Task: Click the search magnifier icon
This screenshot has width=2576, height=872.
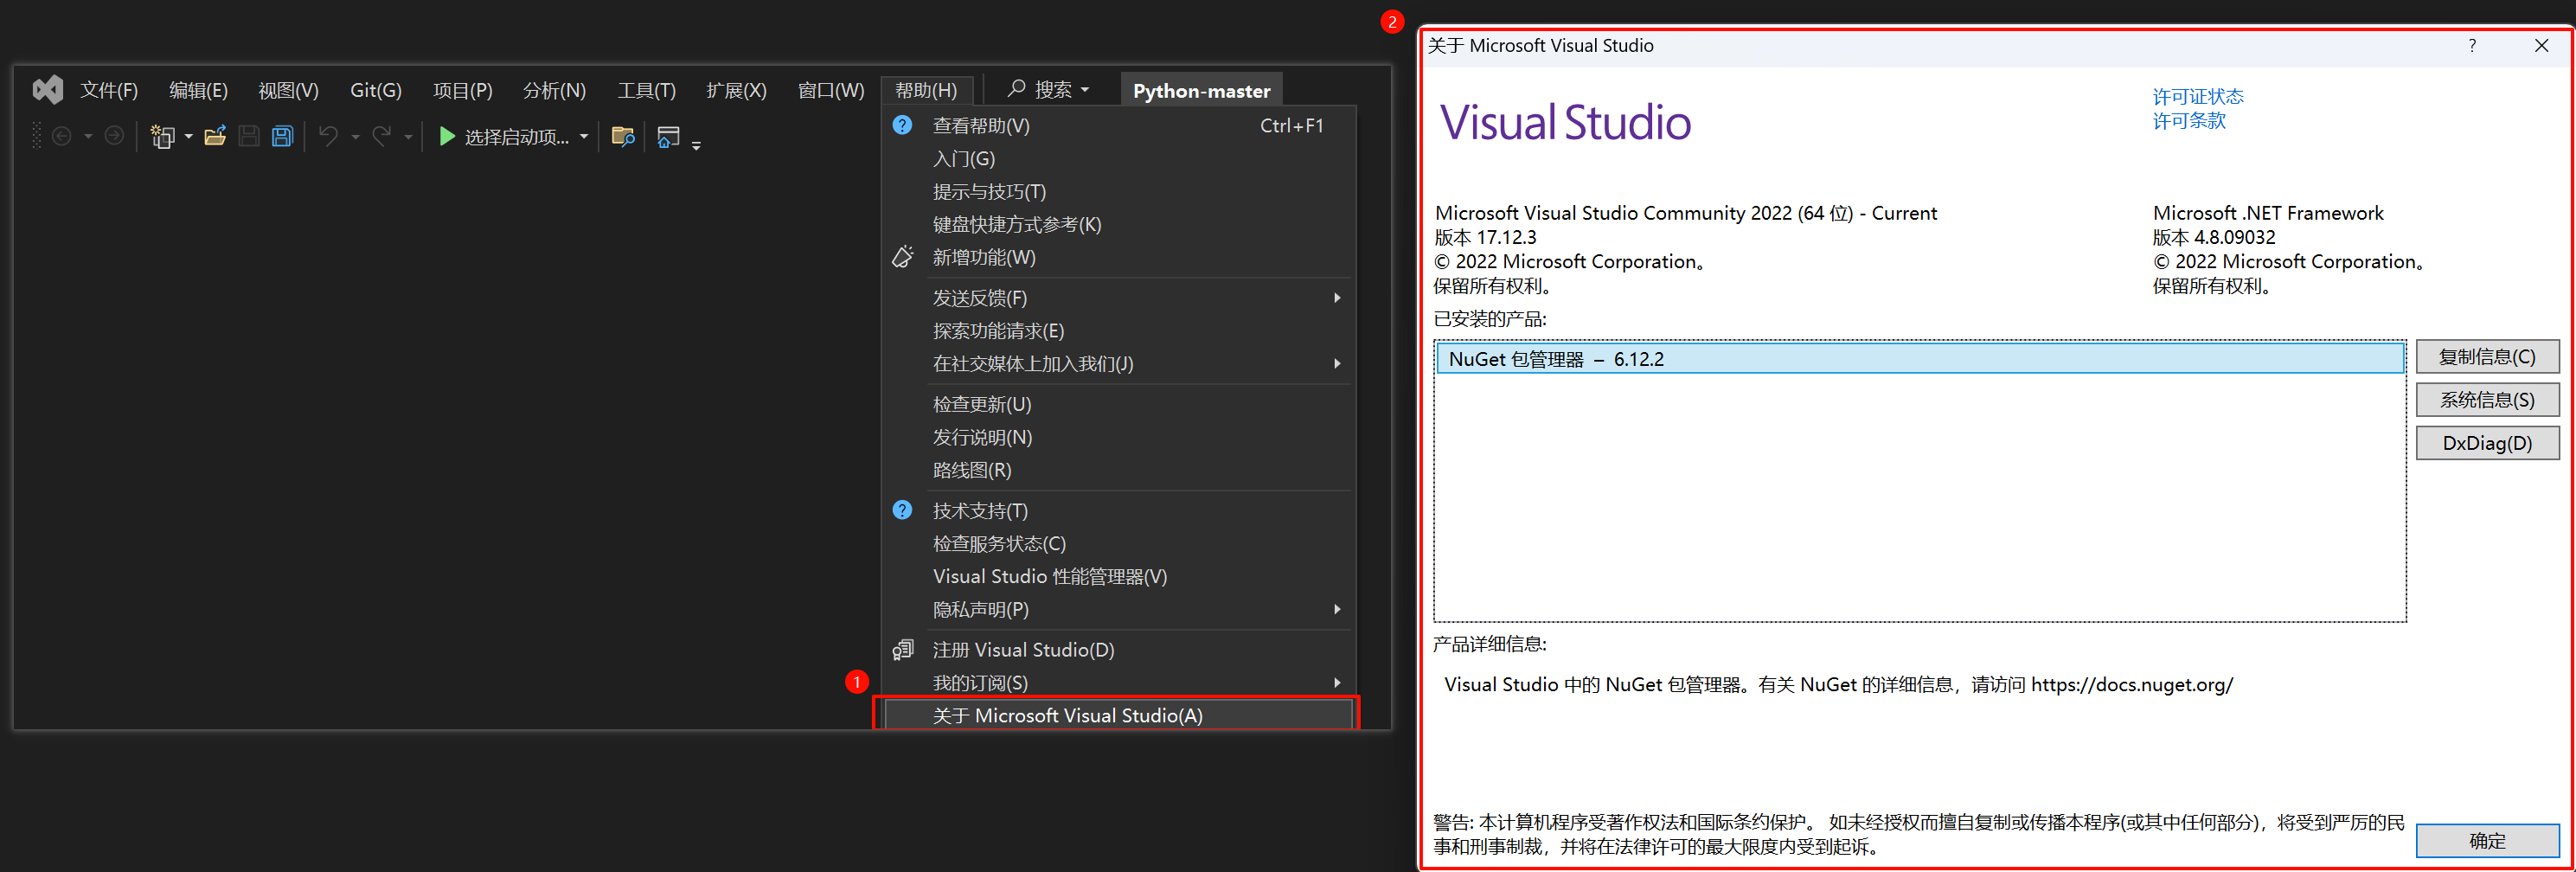Action: (x=1016, y=89)
